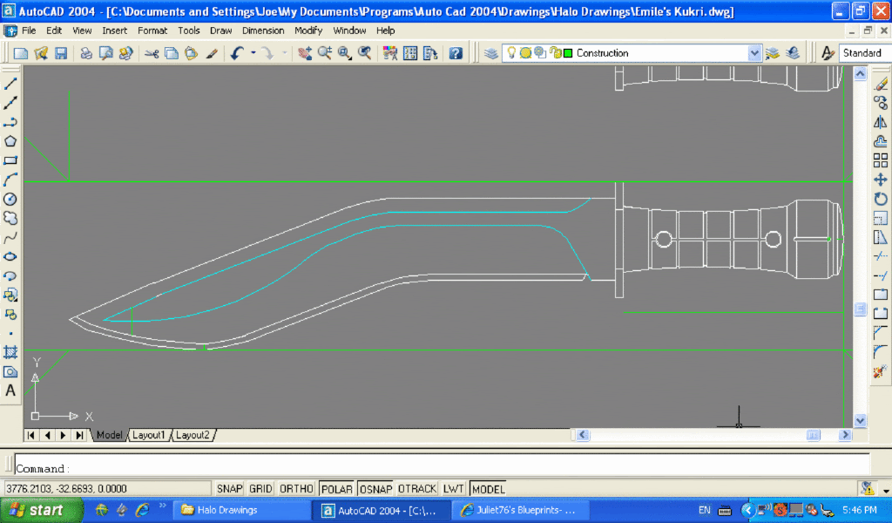Toggle Construction layer lock icon
892x523 pixels.
coord(555,53)
